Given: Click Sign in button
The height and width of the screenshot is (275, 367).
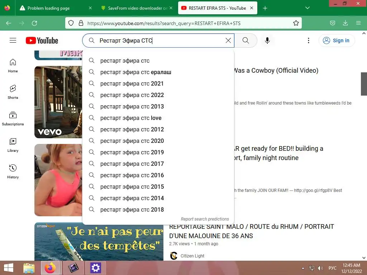Looking at the screenshot, I should 337,40.
